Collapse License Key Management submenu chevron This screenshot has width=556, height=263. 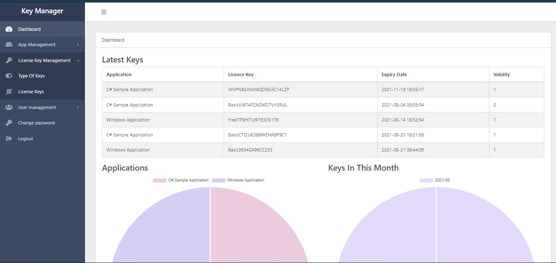tap(78, 60)
